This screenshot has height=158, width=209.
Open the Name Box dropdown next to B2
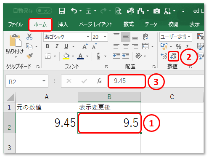tap(44, 81)
